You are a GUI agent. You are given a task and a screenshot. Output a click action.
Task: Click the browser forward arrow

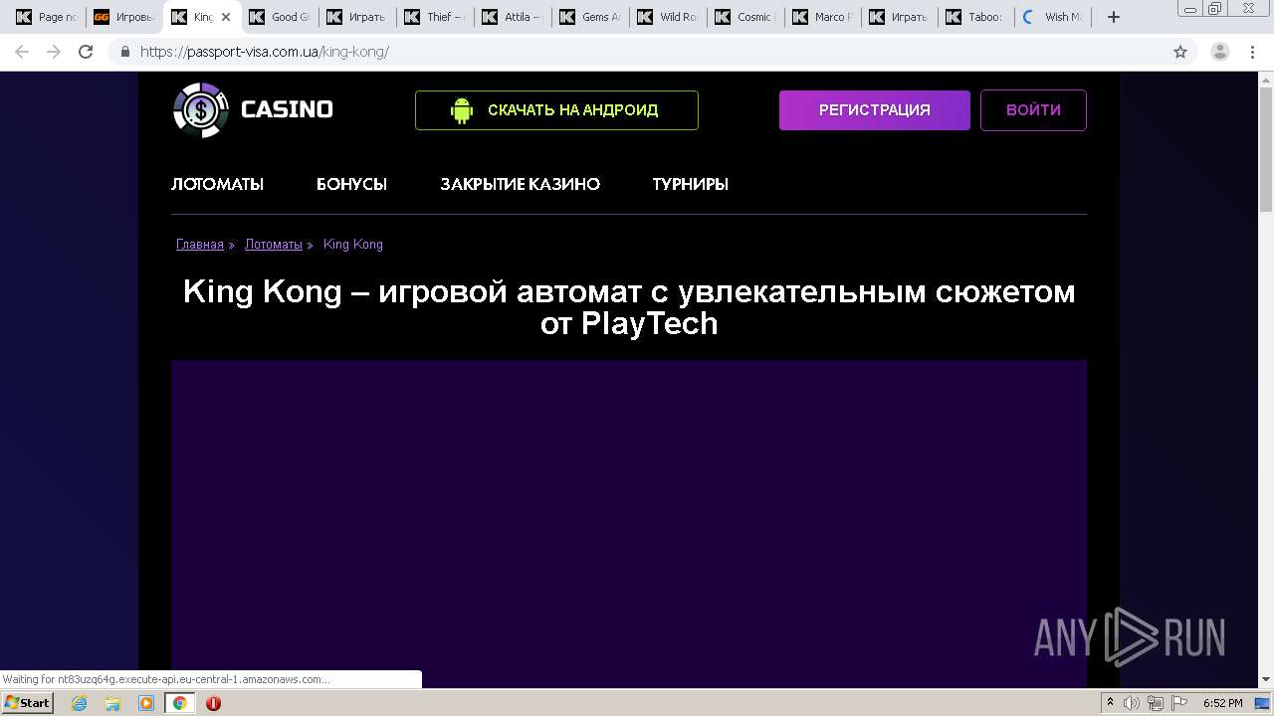click(54, 52)
